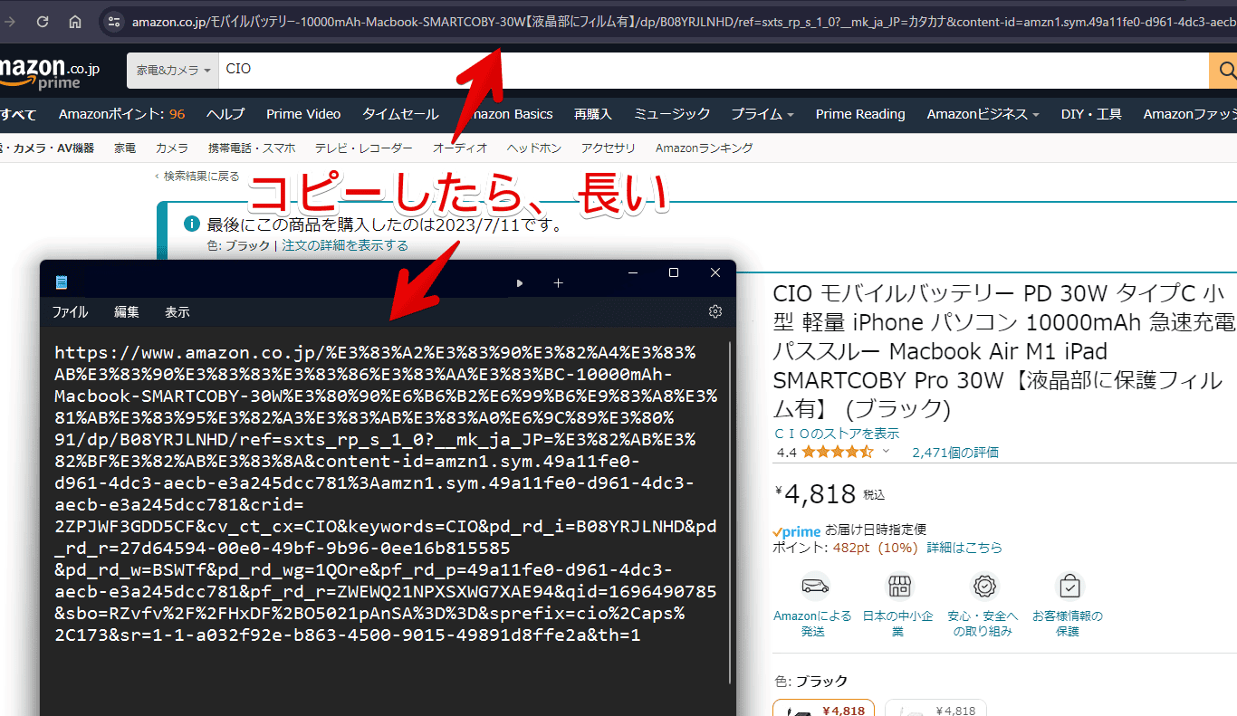This screenshot has width=1237, height=716.
Task: Go to Prime Video
Action: coord(303,114)
